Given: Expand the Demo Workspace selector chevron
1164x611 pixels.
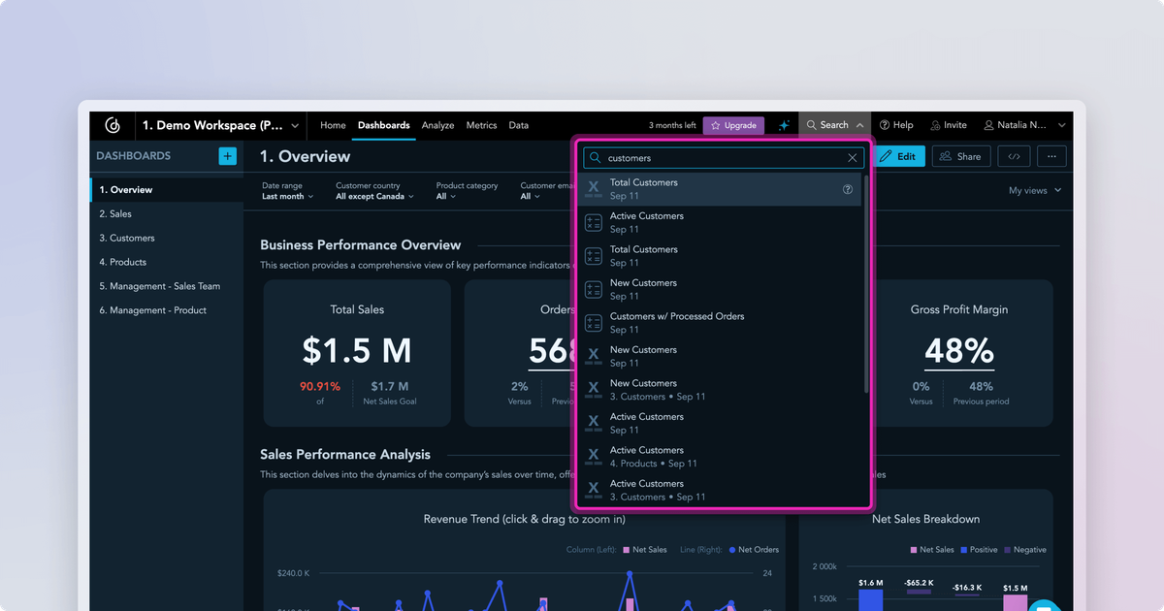Looking at the screenshot, I should click(294, 125).
